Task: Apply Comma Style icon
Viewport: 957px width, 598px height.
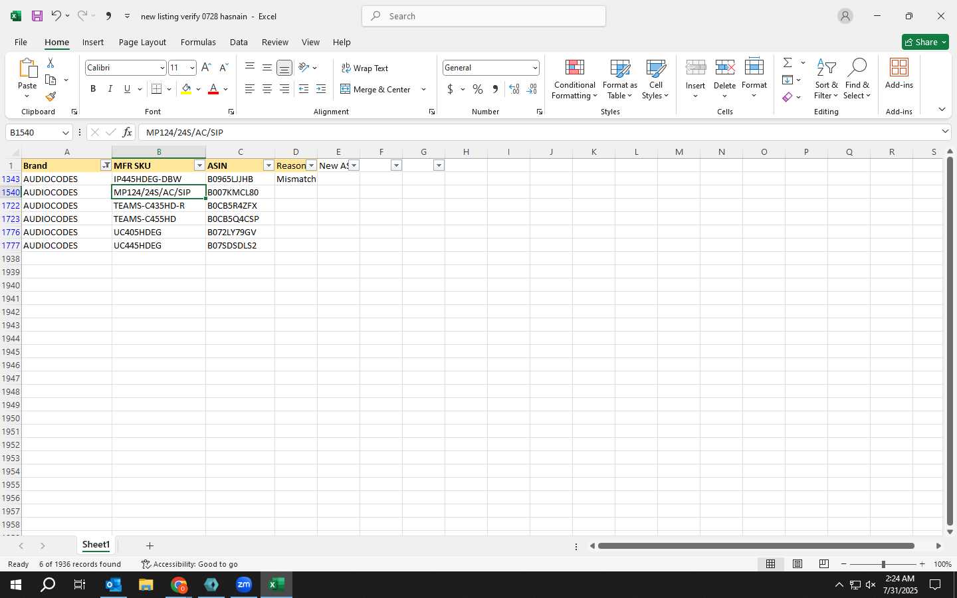Action: tap(495, 89)
